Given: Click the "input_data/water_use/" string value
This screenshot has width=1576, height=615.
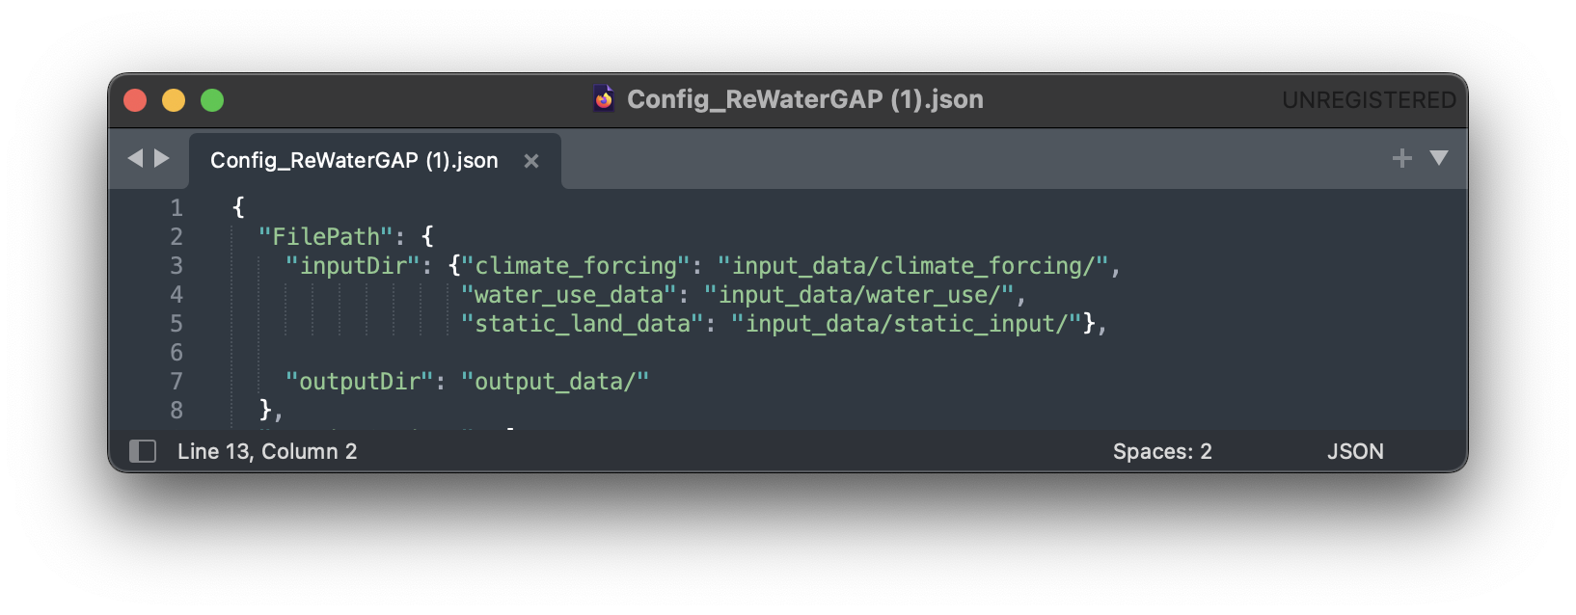Looking at the screenshot, I should (858, 295).
